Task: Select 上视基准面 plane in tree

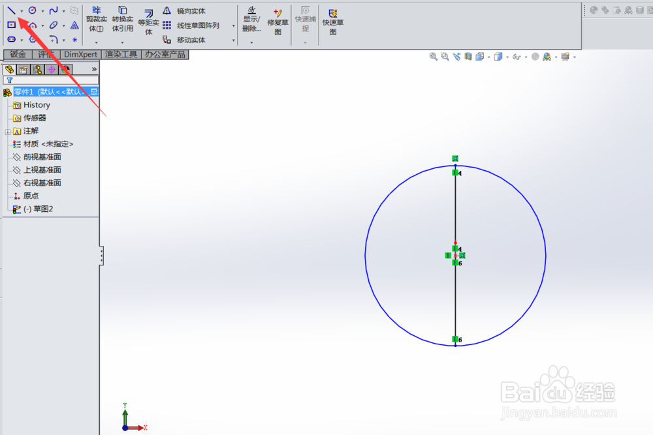Action: tap(37, 170)
